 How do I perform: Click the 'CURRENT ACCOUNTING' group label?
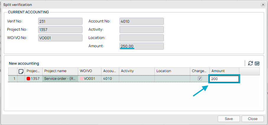28,12
